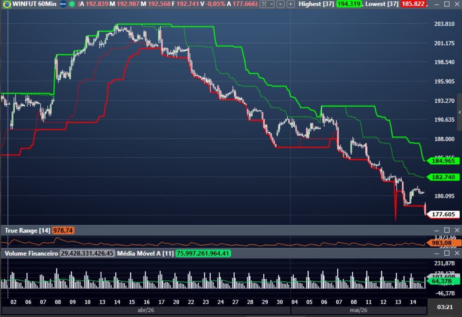The height and width of the screenshot is (317, 462).
Task: Click the 177.605 current price tag
Action: point(443,214)
